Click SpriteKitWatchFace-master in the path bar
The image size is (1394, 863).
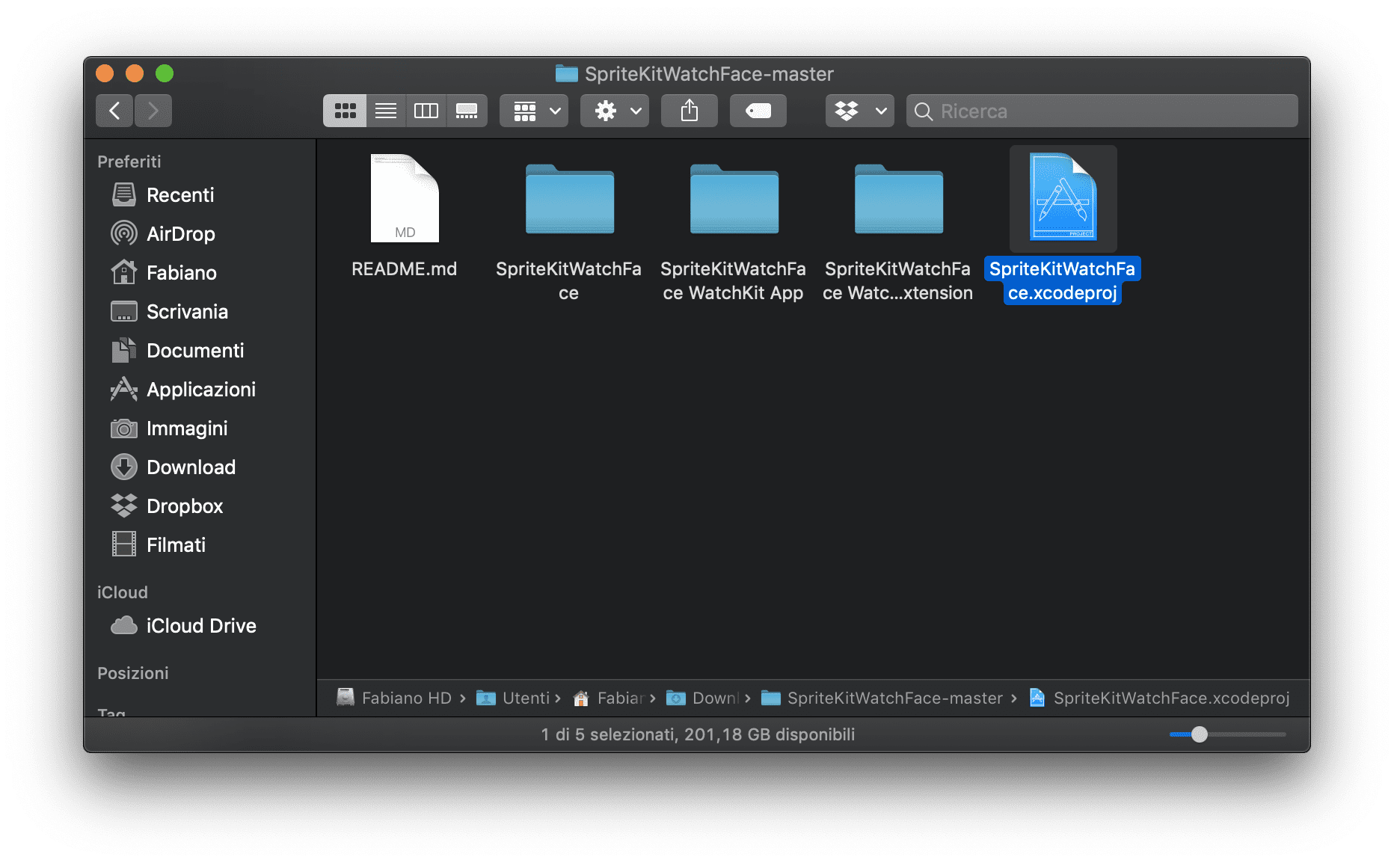point(894,698)
